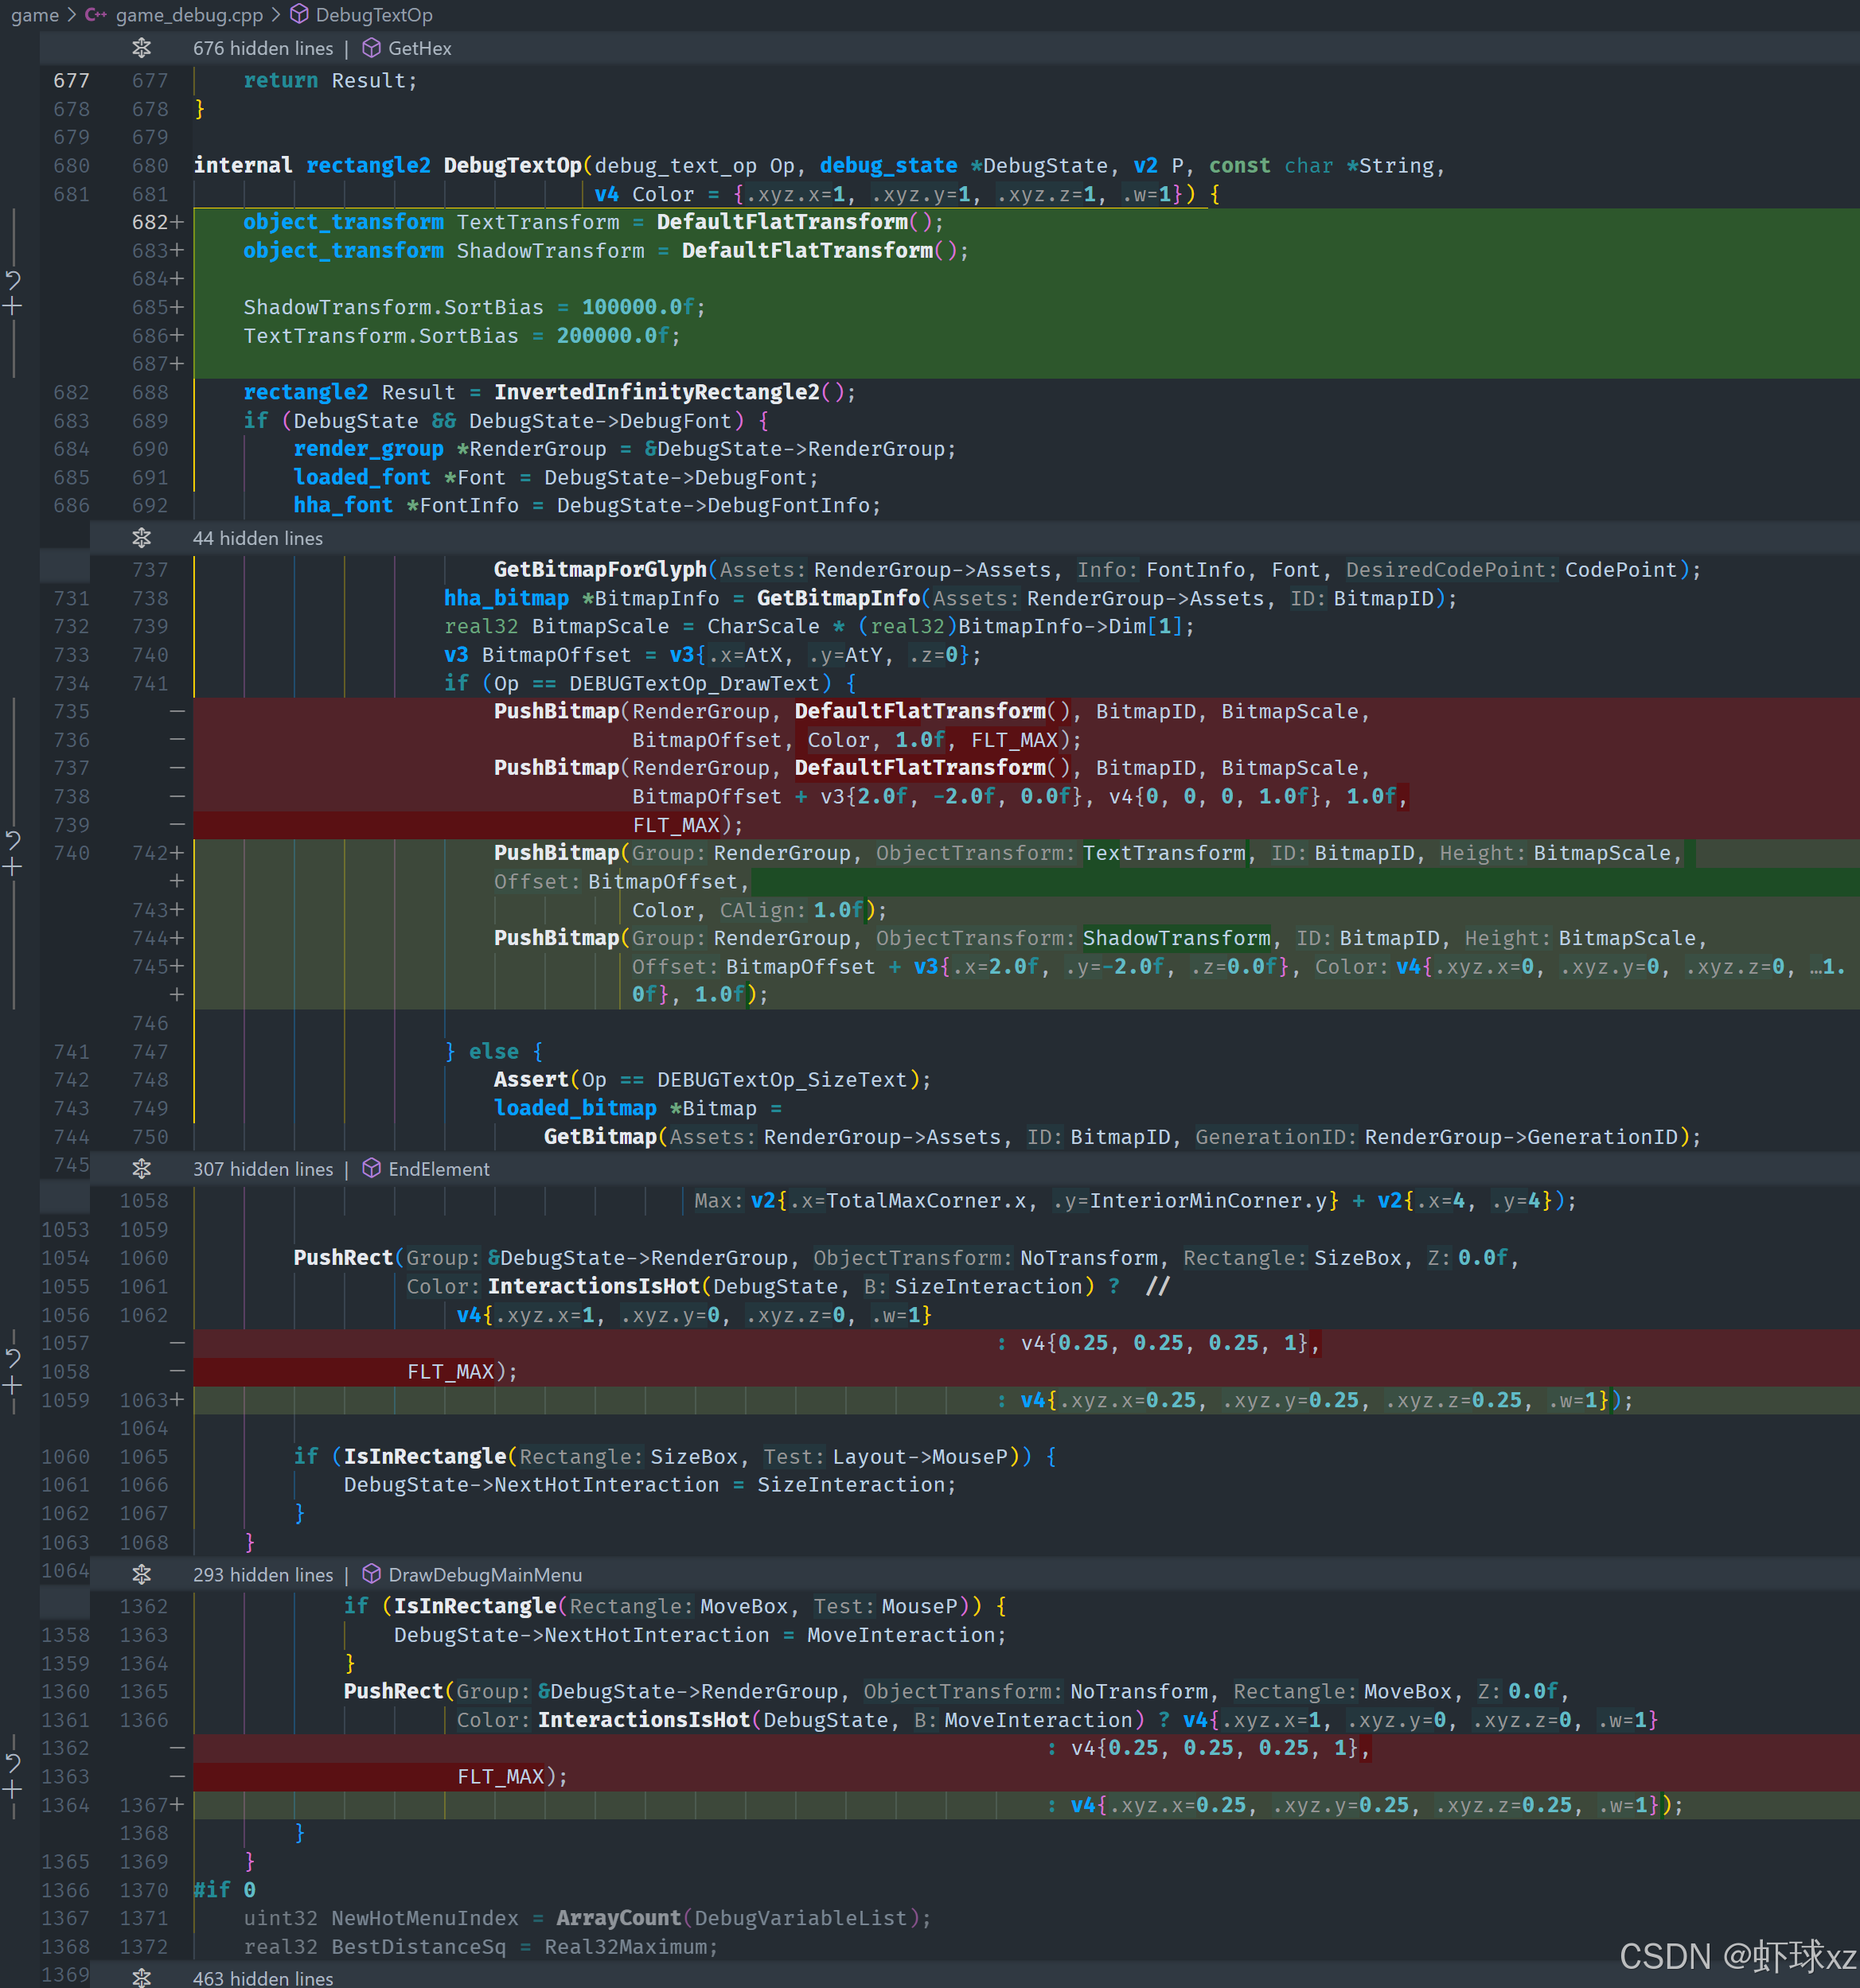This screenshot has width=1860, height=1988.
Task: Go to DrawDebugMainMenu symbol link
Action: click(x=484, y=1574)
